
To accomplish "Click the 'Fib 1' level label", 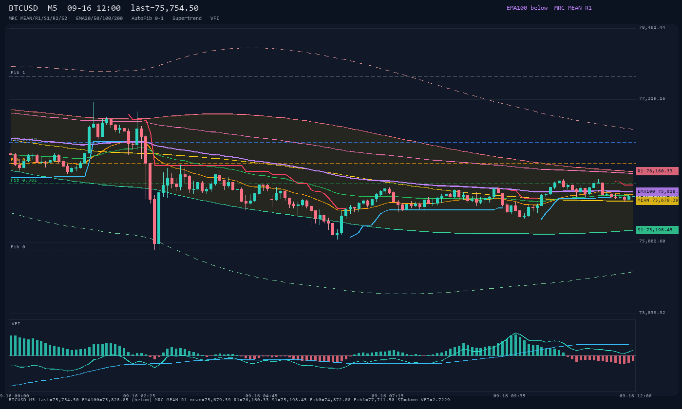I will pos(18,73).
